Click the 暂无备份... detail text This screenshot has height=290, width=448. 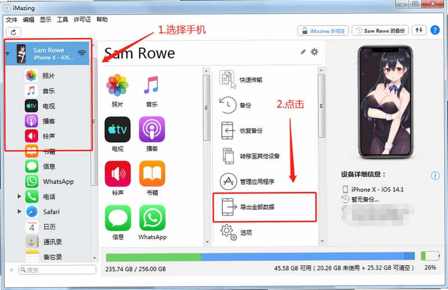click(365, 199)
